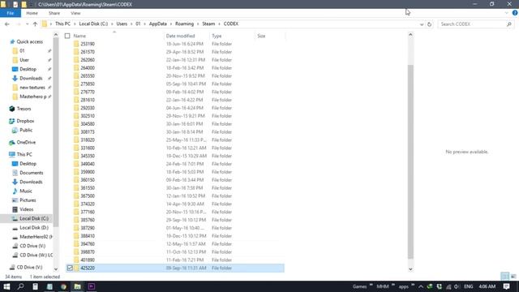This screenshot has width=519, height=292.
Task: Click the ENG language indicator
Action: pos(469,286)
